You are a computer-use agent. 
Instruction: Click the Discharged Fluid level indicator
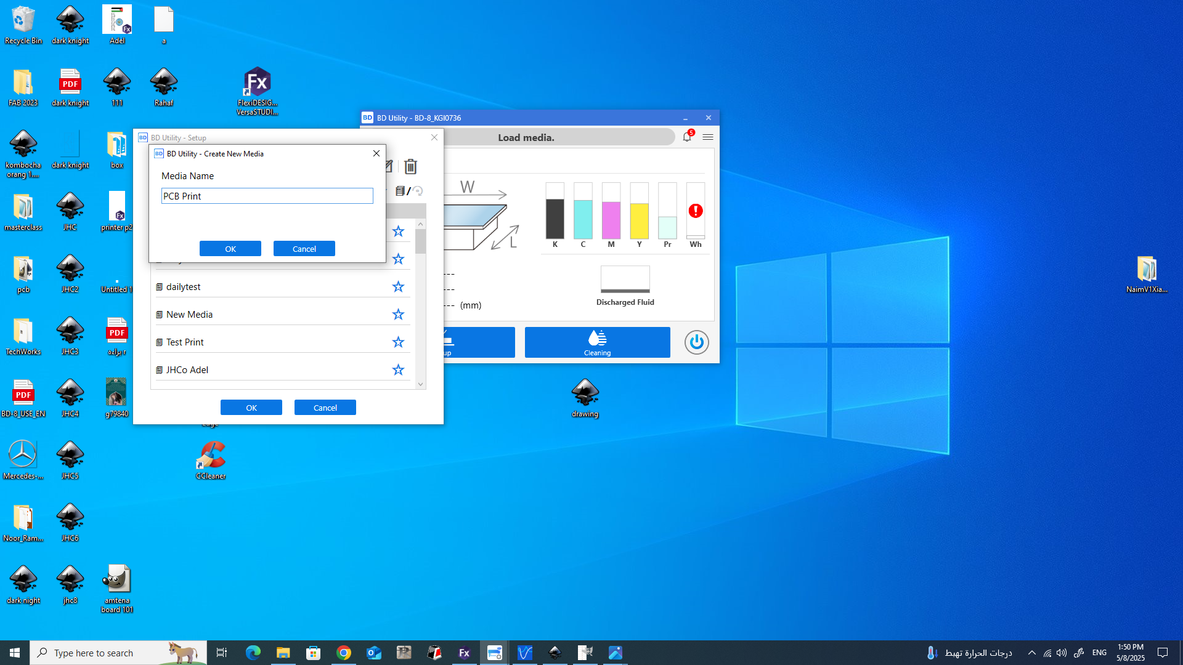tap(625, 280)
